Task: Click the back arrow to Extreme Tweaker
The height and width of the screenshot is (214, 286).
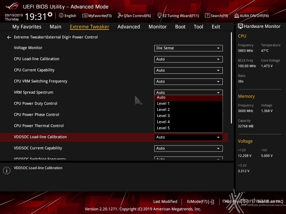Action: [9, 37]
